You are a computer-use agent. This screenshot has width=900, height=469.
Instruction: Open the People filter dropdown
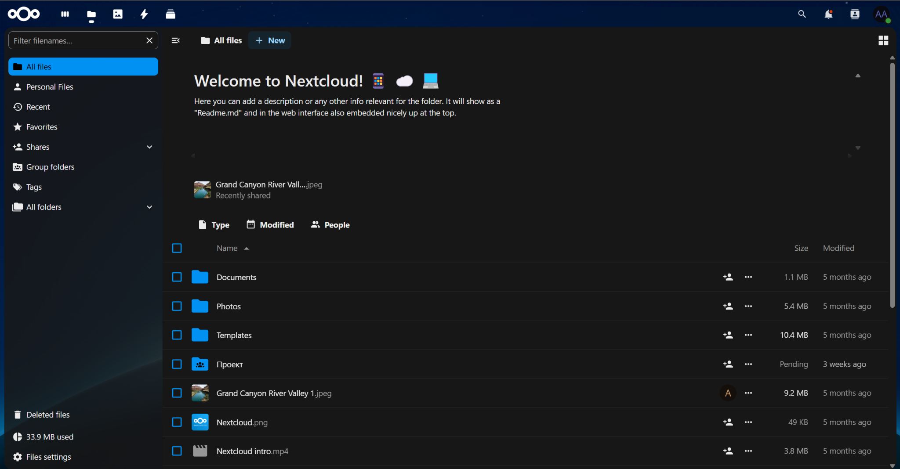click(x=330, y=225)
